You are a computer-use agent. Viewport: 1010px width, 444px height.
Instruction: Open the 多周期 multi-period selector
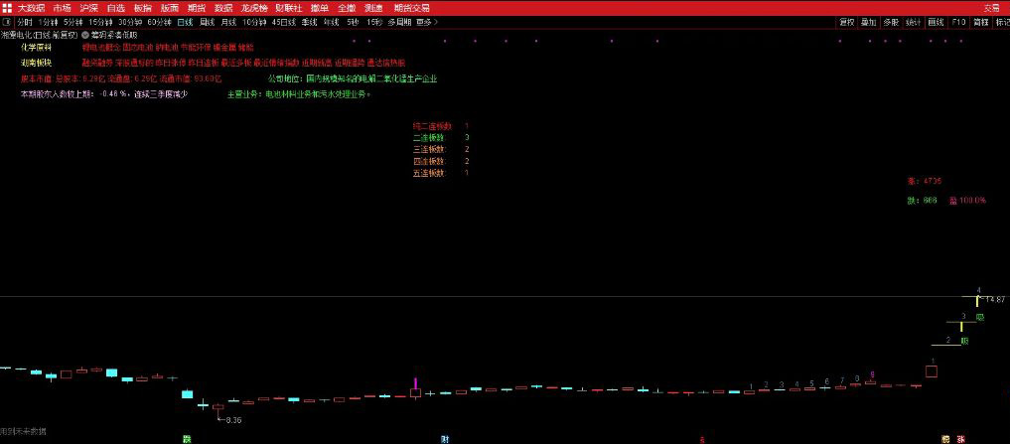pos(398,21)
